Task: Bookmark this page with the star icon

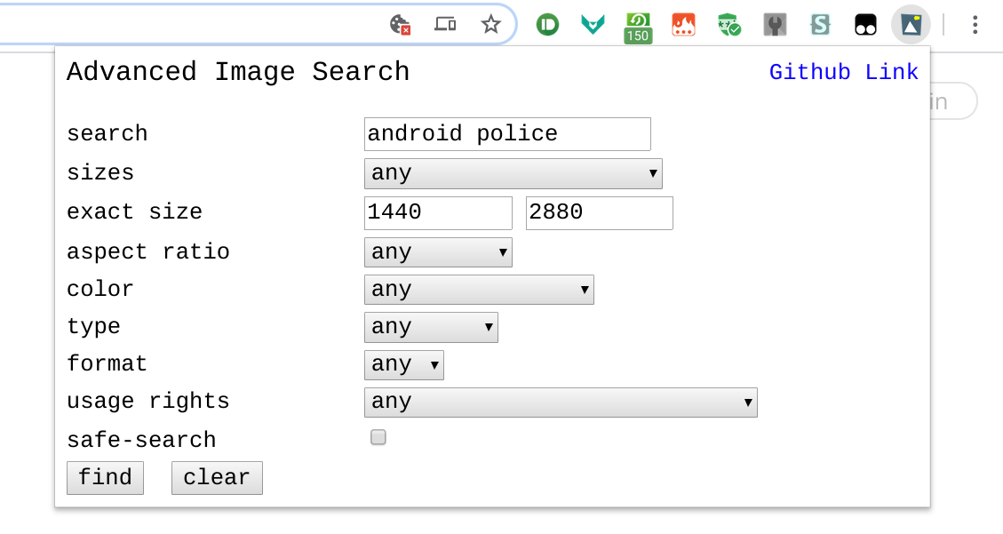Action: [490, 25]
